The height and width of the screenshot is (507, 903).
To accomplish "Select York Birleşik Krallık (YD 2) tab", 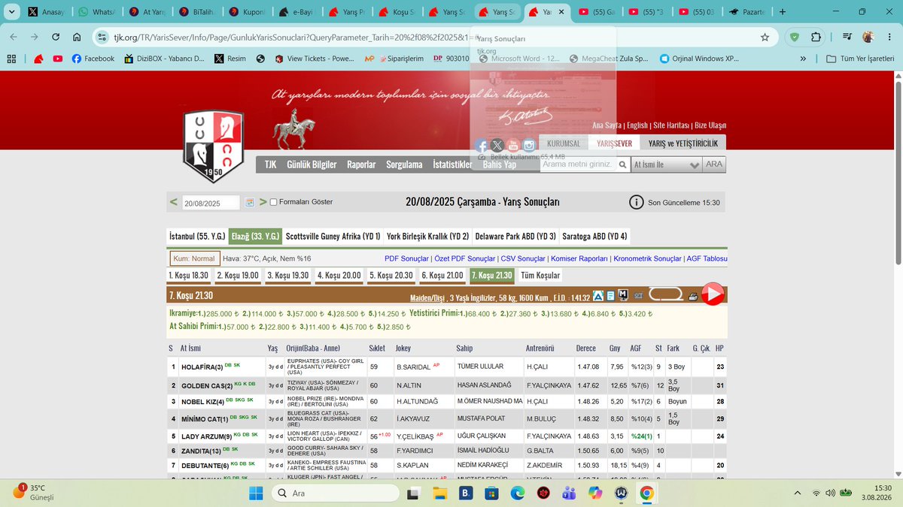I will tap(427, 236).
